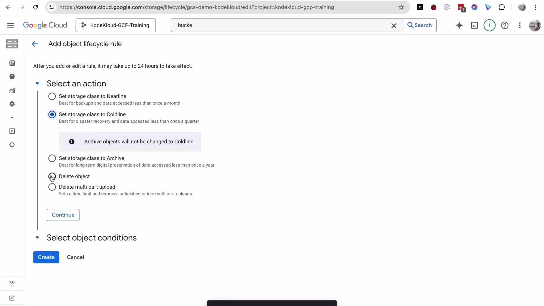Open the sidebar grid table icon
Screen dimensions: 544x306
coord(12,131)
